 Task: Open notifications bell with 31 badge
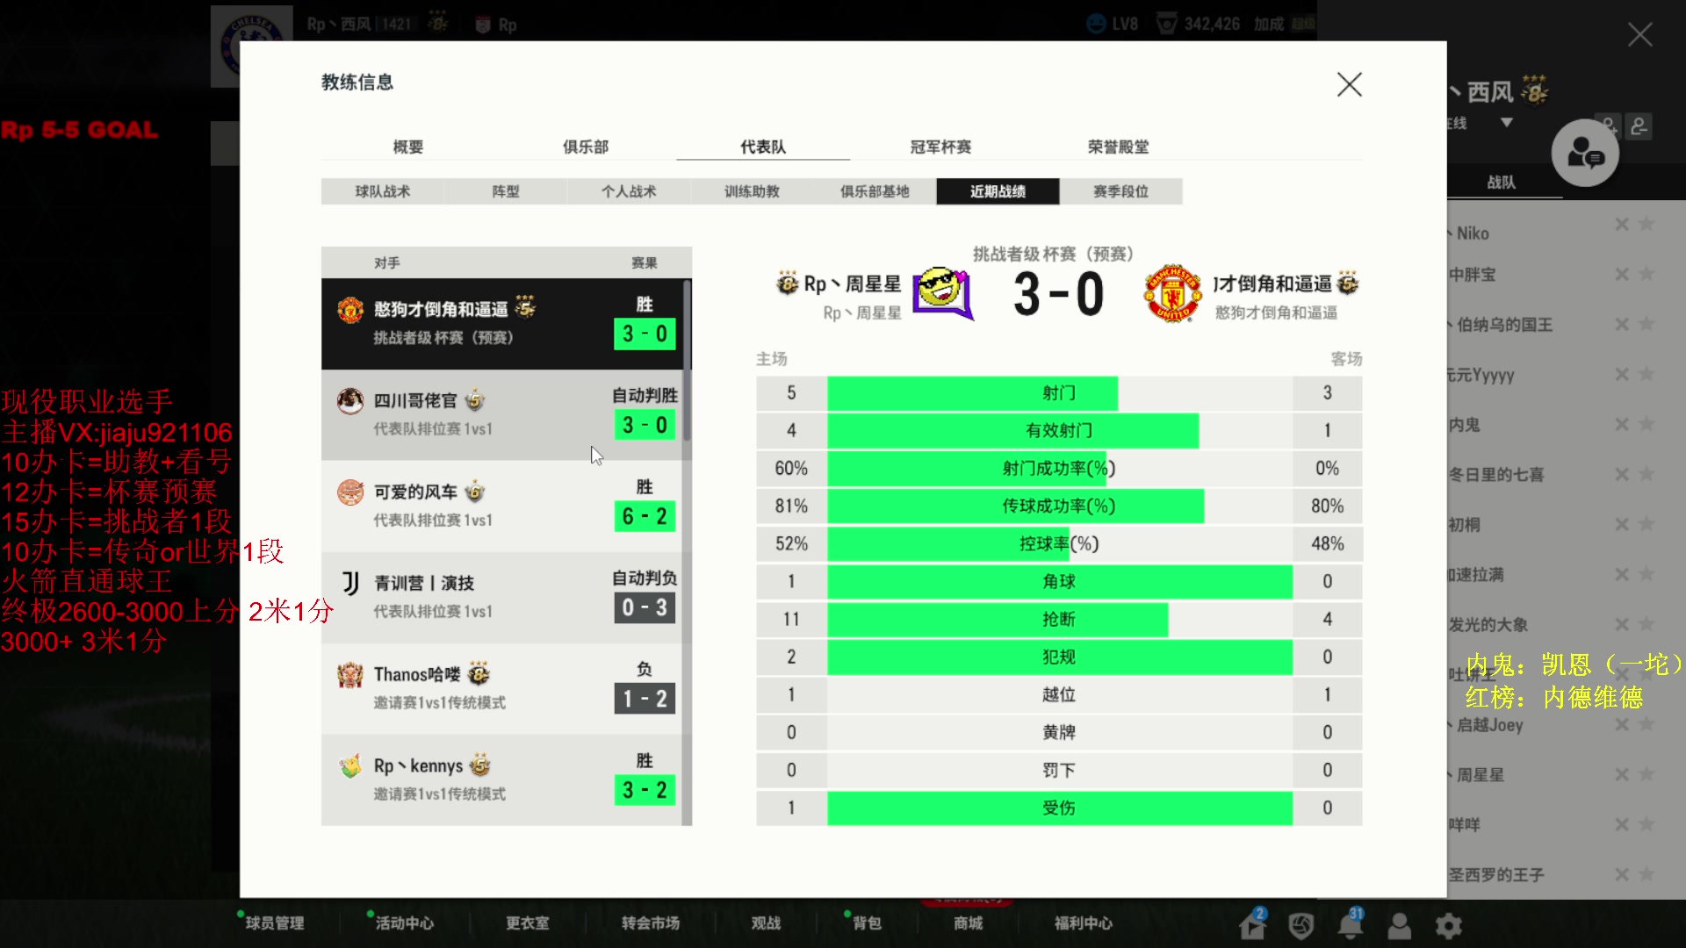[1351, 925]
